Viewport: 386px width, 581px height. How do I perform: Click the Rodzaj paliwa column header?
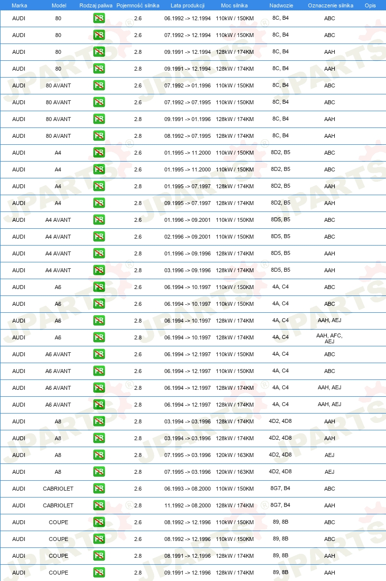tap(96, 5)
